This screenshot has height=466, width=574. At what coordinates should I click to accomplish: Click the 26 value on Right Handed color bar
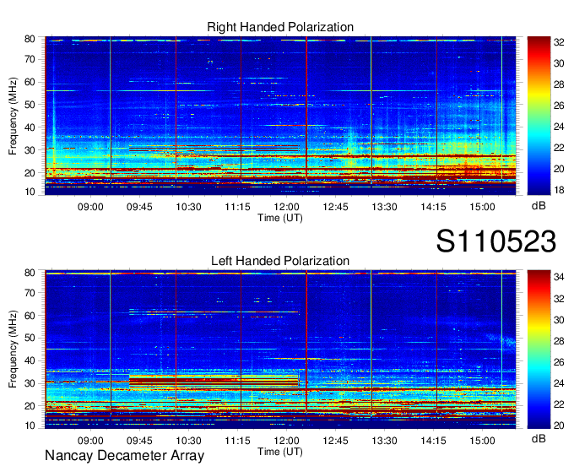pyautogui.click(x=559, y=106)
